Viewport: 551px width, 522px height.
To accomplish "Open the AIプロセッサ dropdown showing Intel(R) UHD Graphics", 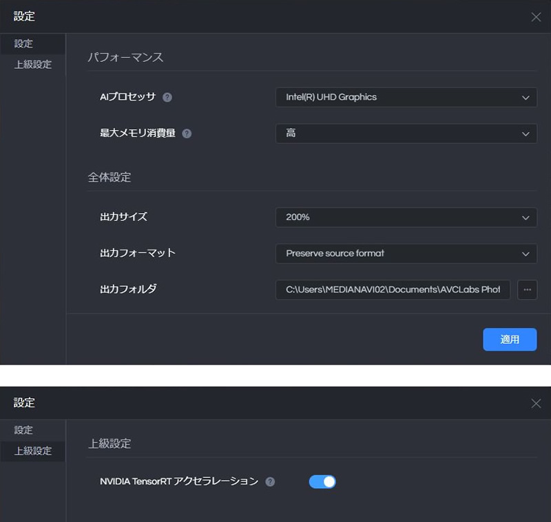I will click(x=406, y=98).
